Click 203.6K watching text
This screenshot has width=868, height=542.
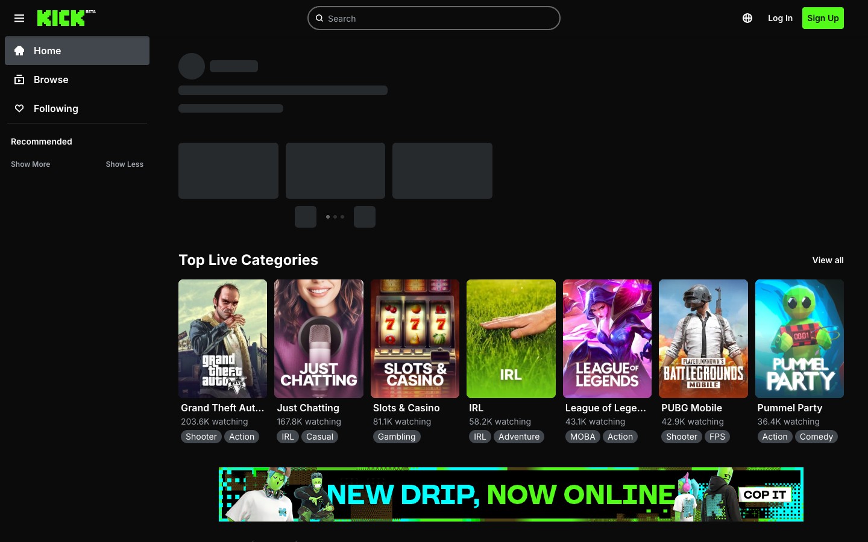coord(215,422)
